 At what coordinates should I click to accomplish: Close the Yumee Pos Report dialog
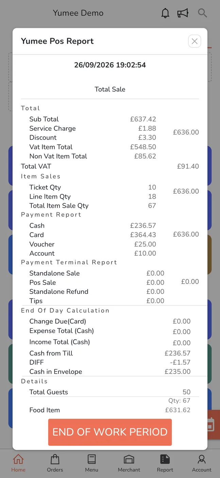[x=194, y=41]
